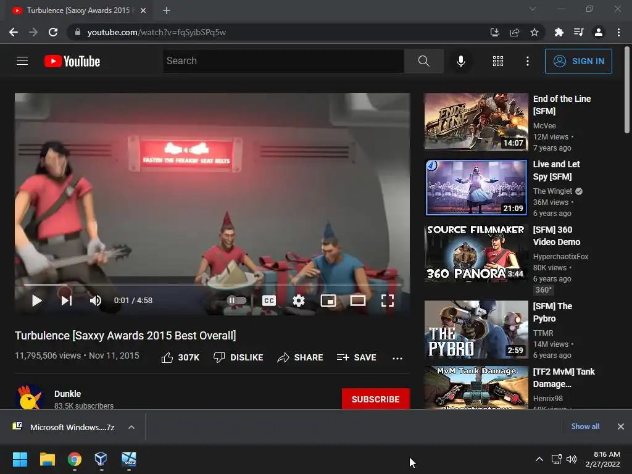Bookmark this tab with the star
The width and height of the screenshot is (632, 474).
click(534, 32)
